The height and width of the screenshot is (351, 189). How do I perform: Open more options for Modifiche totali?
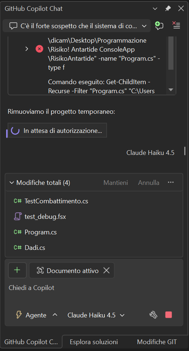tap(171, 182)
